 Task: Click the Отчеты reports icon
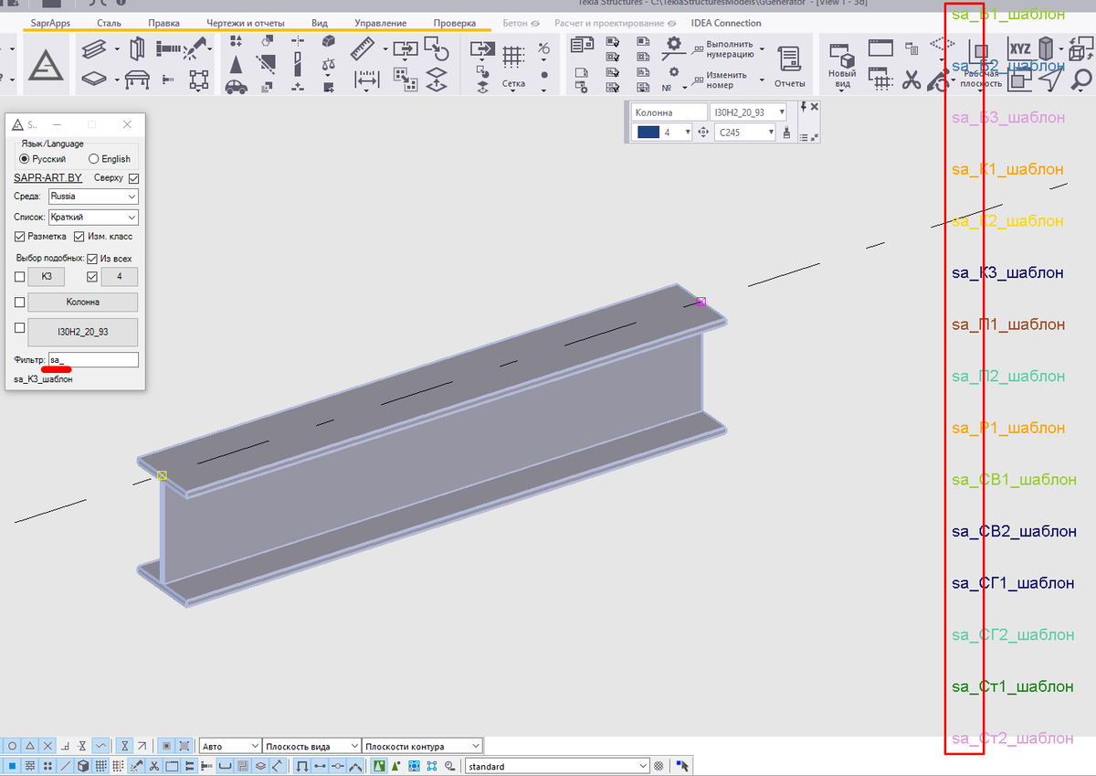[789, 66]
